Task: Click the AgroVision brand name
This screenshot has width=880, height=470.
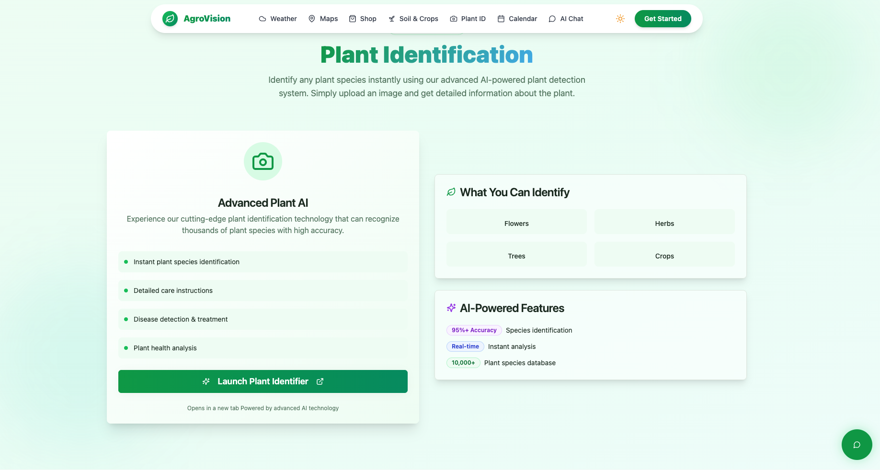Action: 207,19
